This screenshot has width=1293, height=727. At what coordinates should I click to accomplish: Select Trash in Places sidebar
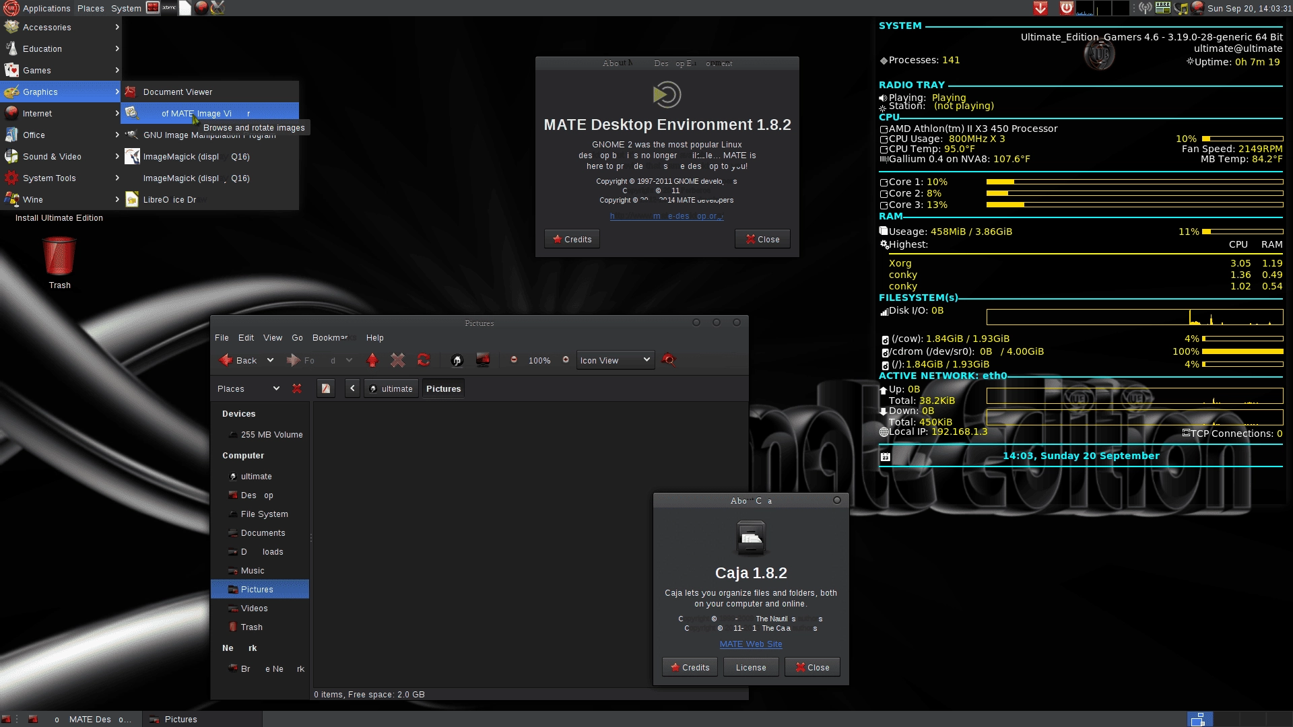tap(260, 627)
